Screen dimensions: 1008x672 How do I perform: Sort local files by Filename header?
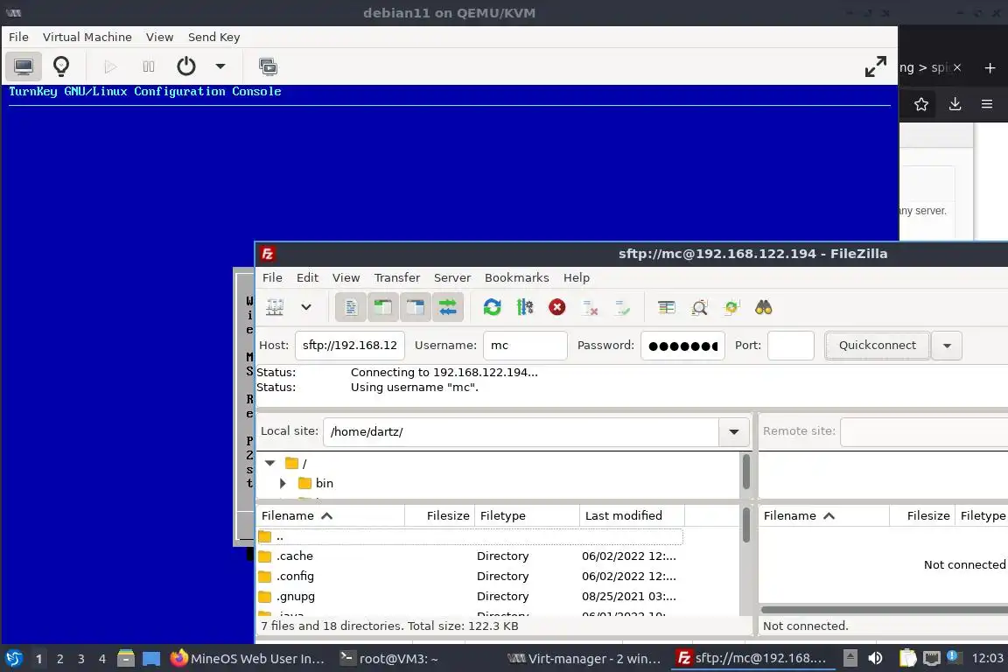331,515
